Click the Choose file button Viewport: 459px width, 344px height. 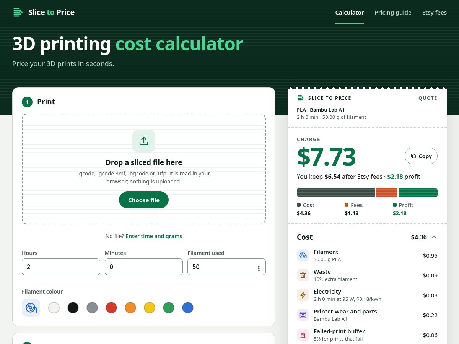(x=144, y=200)
